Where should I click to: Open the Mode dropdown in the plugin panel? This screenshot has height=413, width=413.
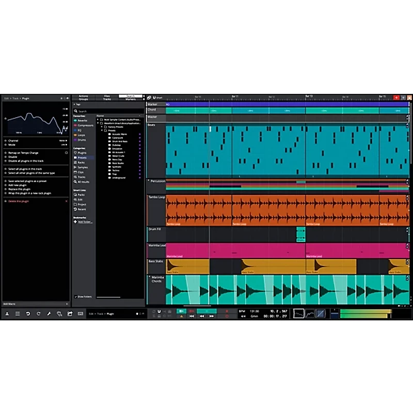click(65, 145)
